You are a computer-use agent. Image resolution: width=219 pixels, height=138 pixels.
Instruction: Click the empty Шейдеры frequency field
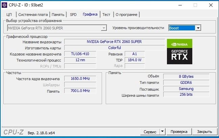pos(80,85)
